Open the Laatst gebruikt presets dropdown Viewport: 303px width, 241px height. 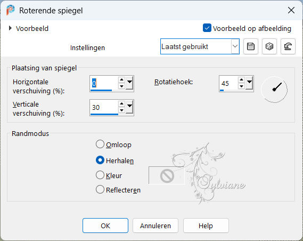pyautogui.click(x=200, y=46)
